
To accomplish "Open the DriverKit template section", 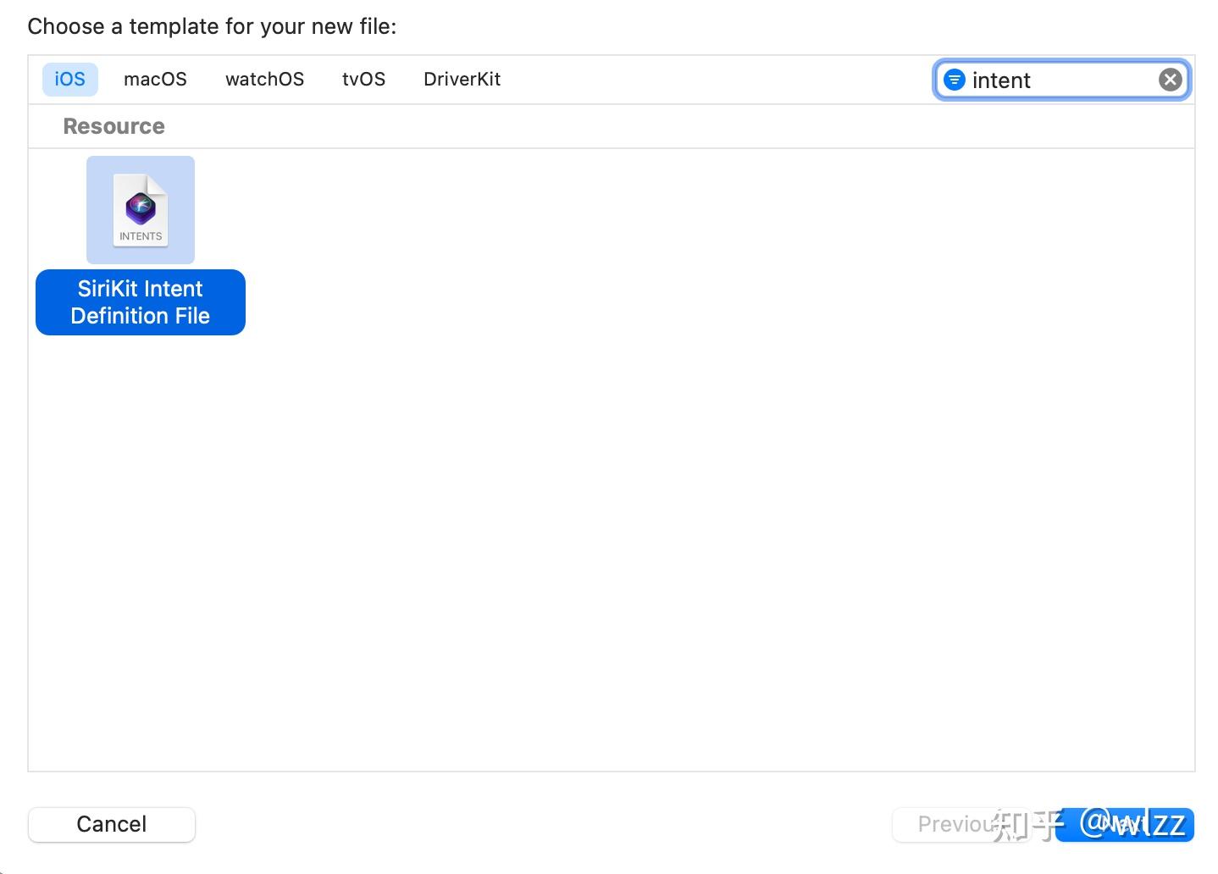I will (x=462, y=79).
